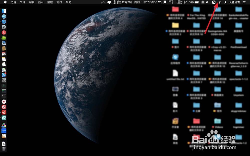Viewport: 250px width, 156px height.
Task: Open Terminal prompt icon in Dock
Action: [4, 96]
